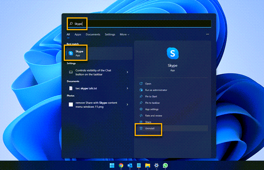Viewport: 264px width, 170px height.
Task: Open Settings gear icon on taskbar
Action: (156, 165)
